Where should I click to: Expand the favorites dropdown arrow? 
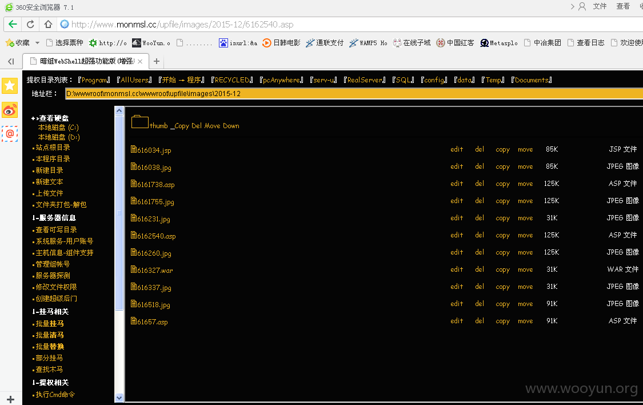[x=37, y=43]
